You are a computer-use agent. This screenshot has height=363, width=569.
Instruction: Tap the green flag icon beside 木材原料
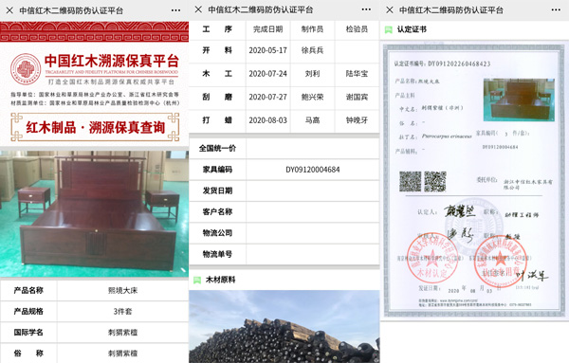point(197,280)
